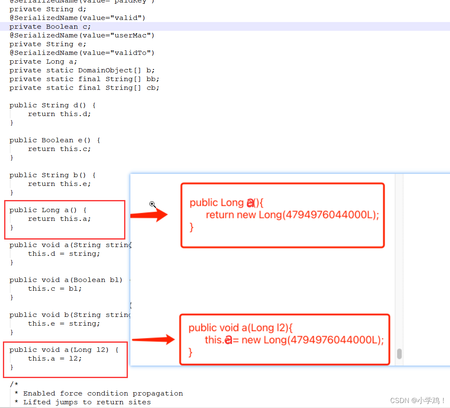
Task: Click comment 'Lifted jumps to return sites'
Action: point(87,402)
